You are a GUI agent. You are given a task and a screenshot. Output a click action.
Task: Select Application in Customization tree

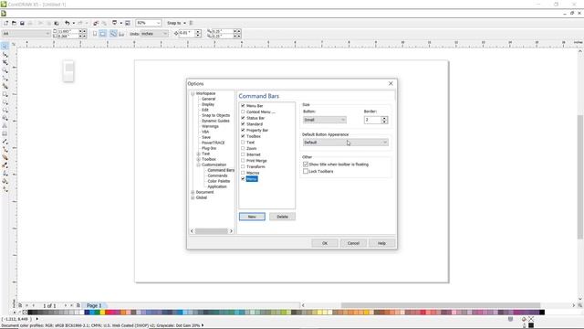[x=217, y=186]
